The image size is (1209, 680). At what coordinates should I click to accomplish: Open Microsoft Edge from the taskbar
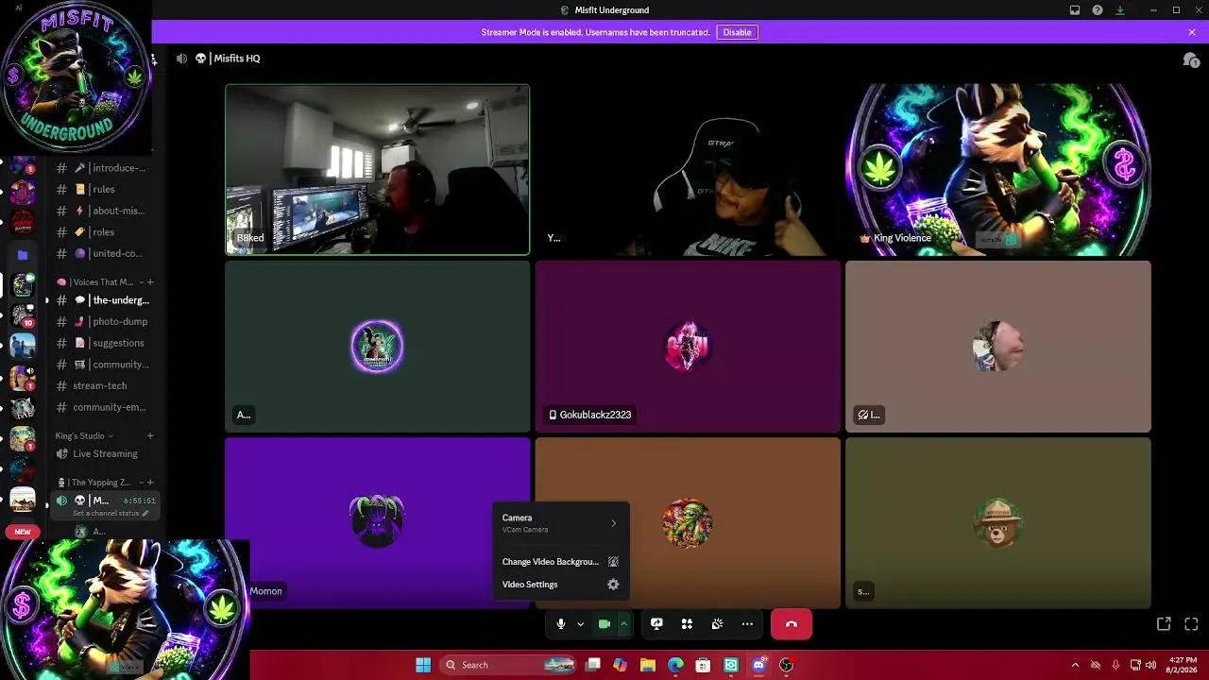pos(675,665)
